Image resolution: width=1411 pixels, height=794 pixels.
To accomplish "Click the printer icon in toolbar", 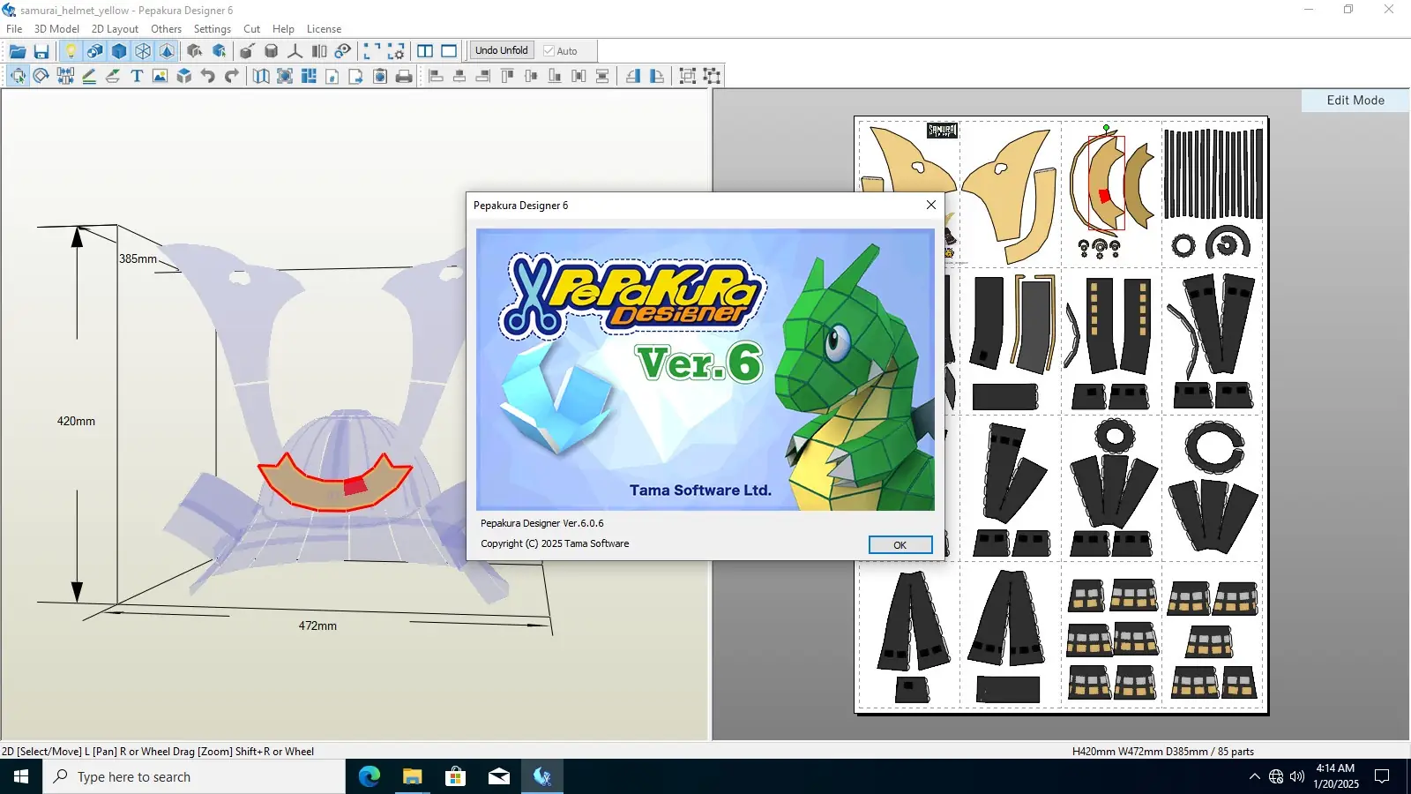I will coord(404,77).
